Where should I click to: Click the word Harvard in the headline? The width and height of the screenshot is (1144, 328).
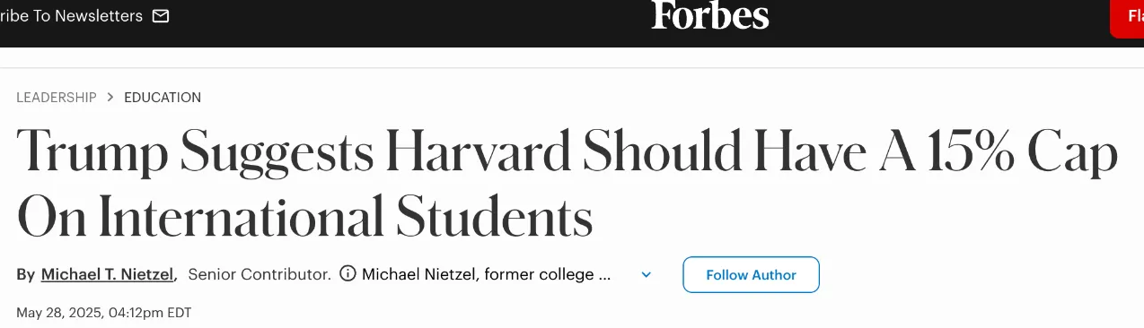(x=478, y=153)
